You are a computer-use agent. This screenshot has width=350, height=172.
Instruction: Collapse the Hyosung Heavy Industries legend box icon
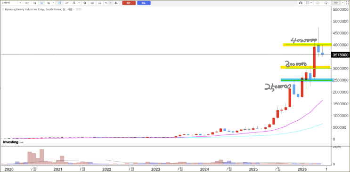click(3, 9)
